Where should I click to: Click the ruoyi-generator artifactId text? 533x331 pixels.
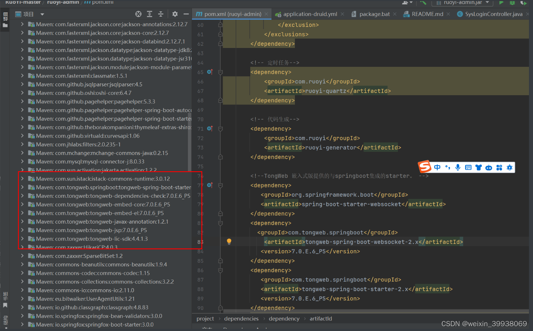coord(331,147)
